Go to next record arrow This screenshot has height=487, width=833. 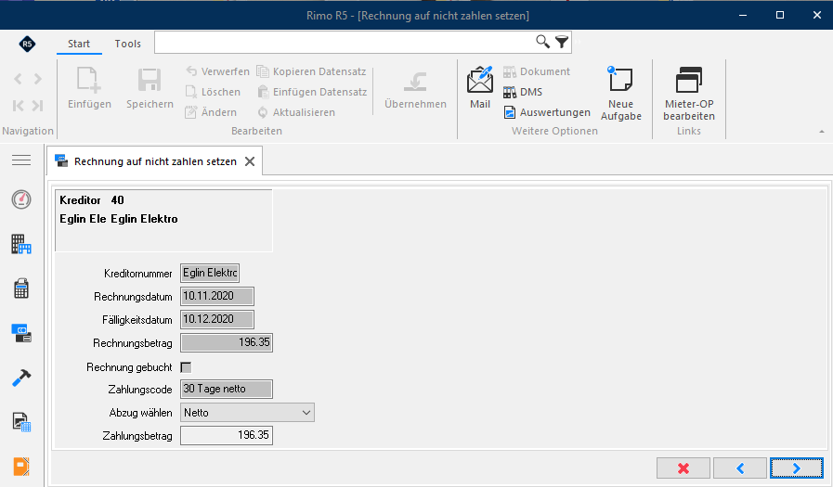click(x=38, y=79)
